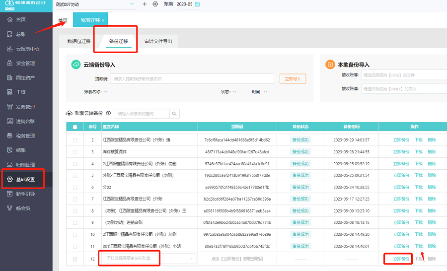Check the checkbox for row 2

pyautogui.click(x=75, y=140)
